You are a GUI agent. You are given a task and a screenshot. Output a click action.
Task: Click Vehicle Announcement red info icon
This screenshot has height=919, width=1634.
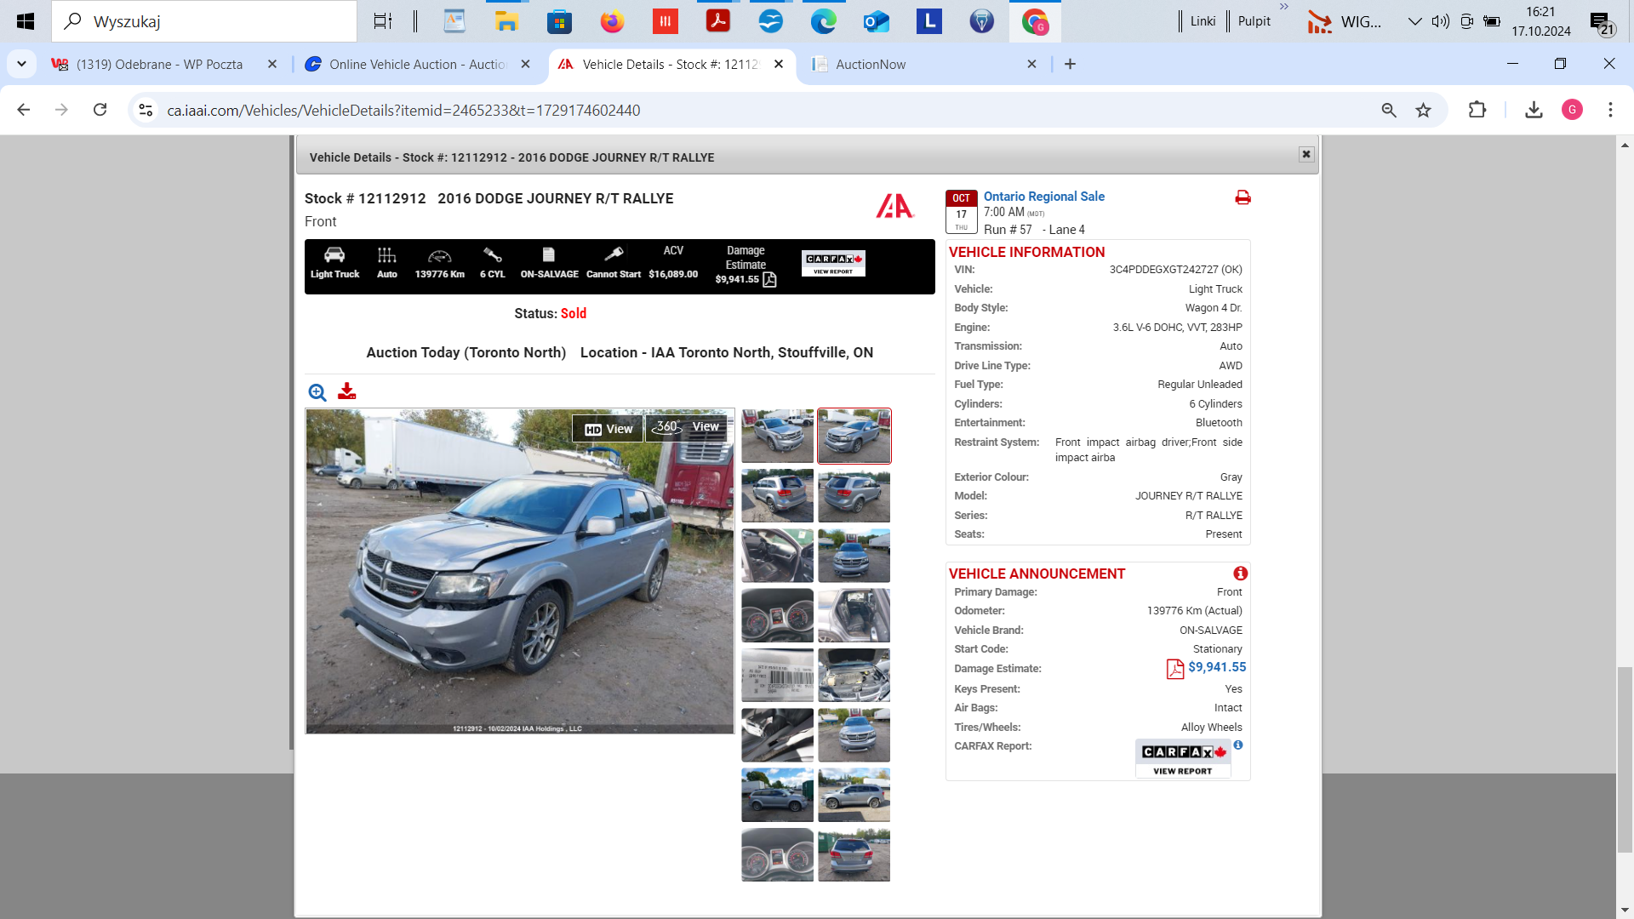click(x=1240, y=574)
